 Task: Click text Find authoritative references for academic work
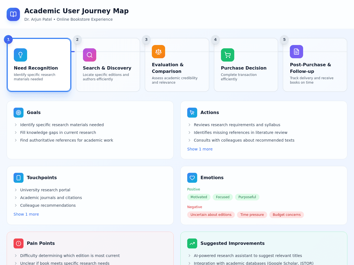67,140
